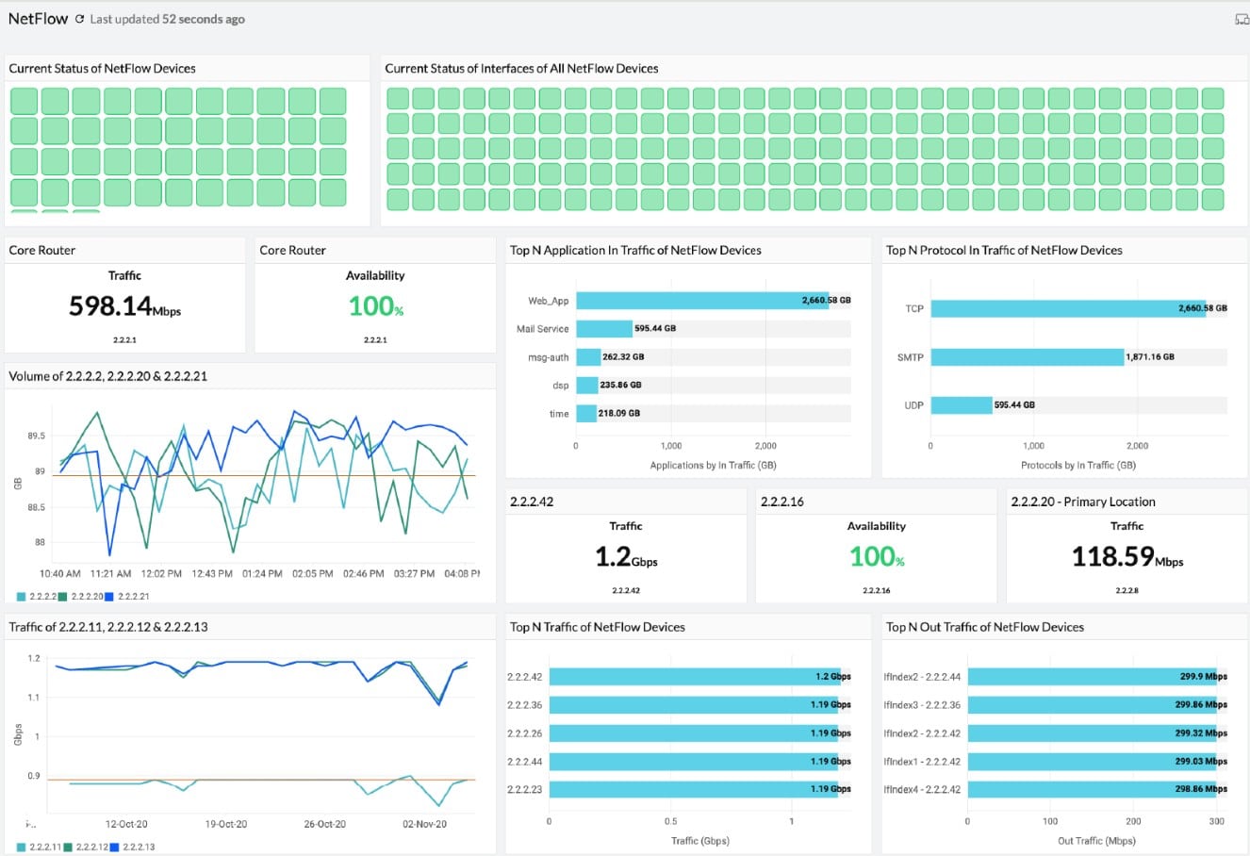The image size is (1250, 856).
Task: Open 'Top N Application In Traffic' widget title
Action: tap(635, 250)
